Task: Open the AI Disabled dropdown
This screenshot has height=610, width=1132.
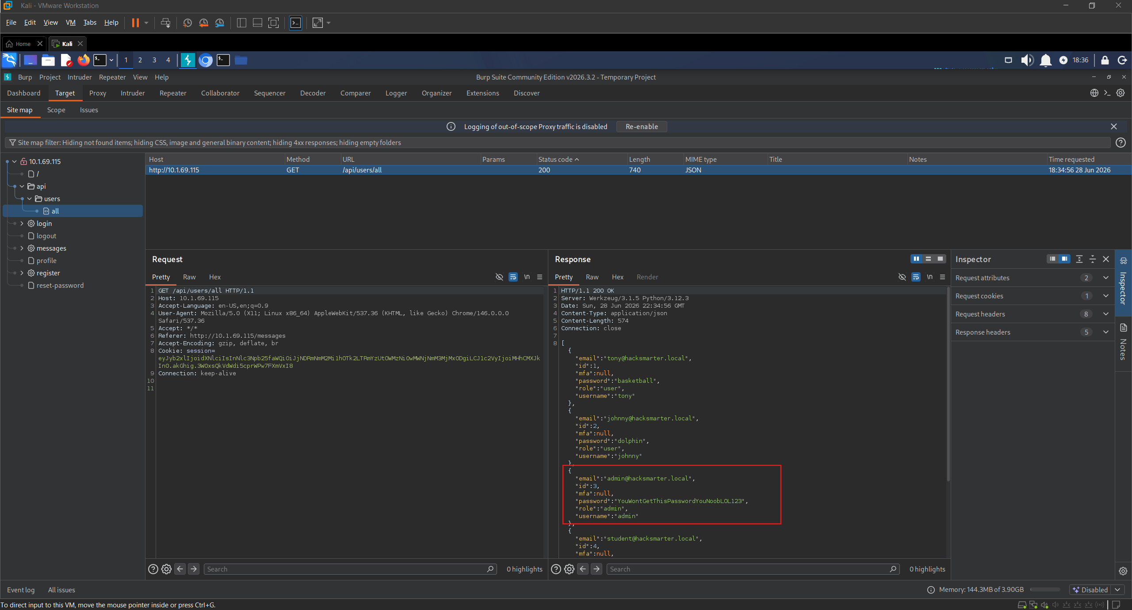Action: tap(1117, 590)
